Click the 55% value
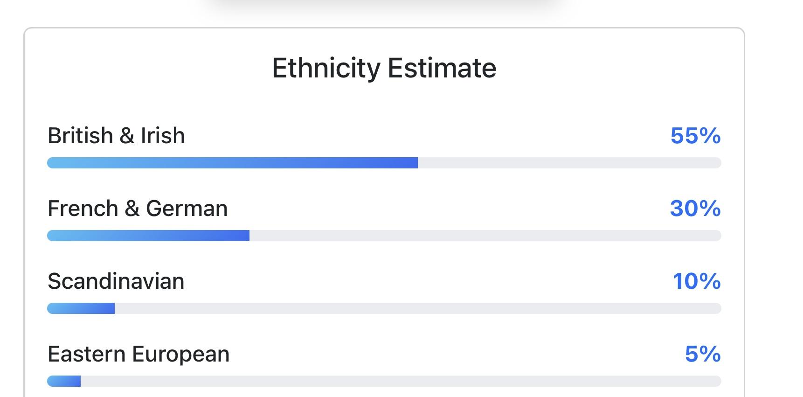803x397 pixels. click(695, 136)
